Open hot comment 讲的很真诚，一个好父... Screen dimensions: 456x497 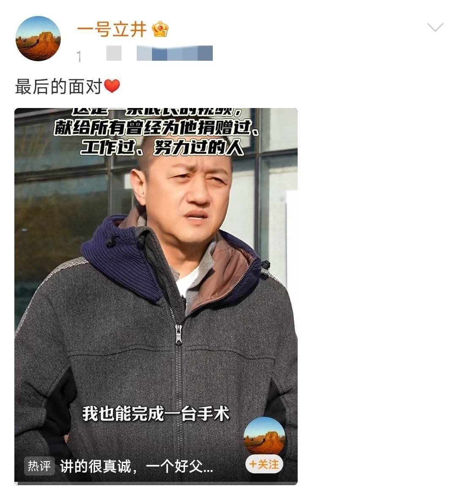137,466
